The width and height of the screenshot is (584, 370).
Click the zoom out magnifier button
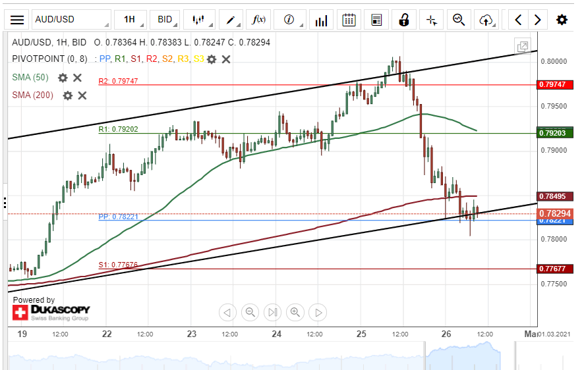coord(250,312)
